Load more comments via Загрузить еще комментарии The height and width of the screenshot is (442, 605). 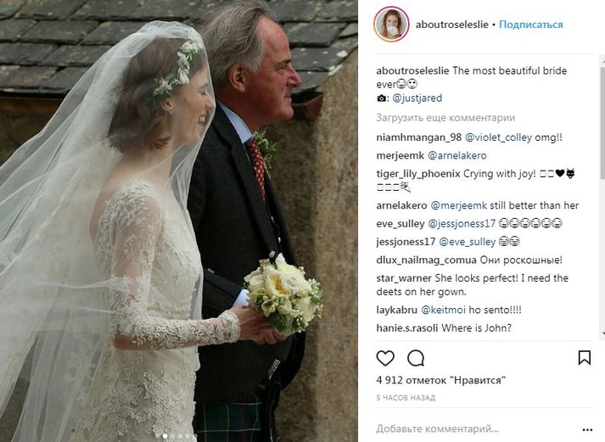(445, 118)
